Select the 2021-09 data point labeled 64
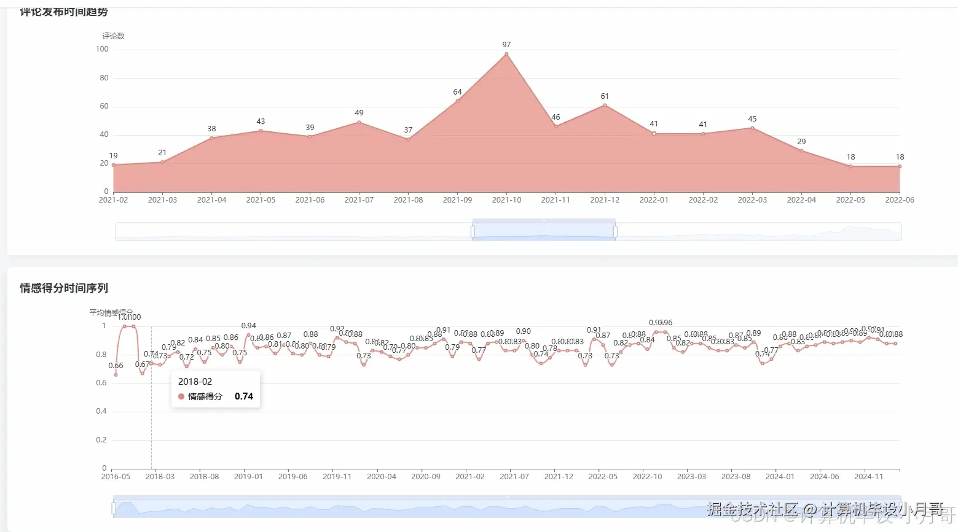 pos(457,101)
